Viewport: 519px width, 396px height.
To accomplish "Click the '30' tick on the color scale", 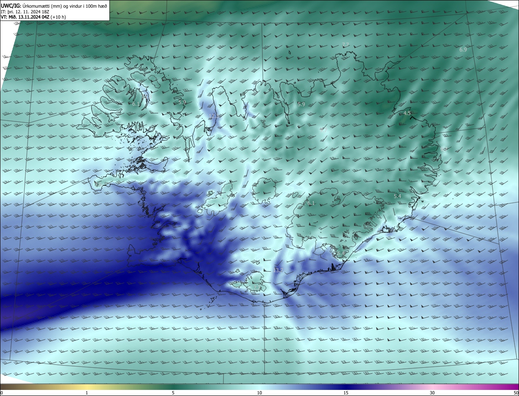I will (x=432, y=393).
